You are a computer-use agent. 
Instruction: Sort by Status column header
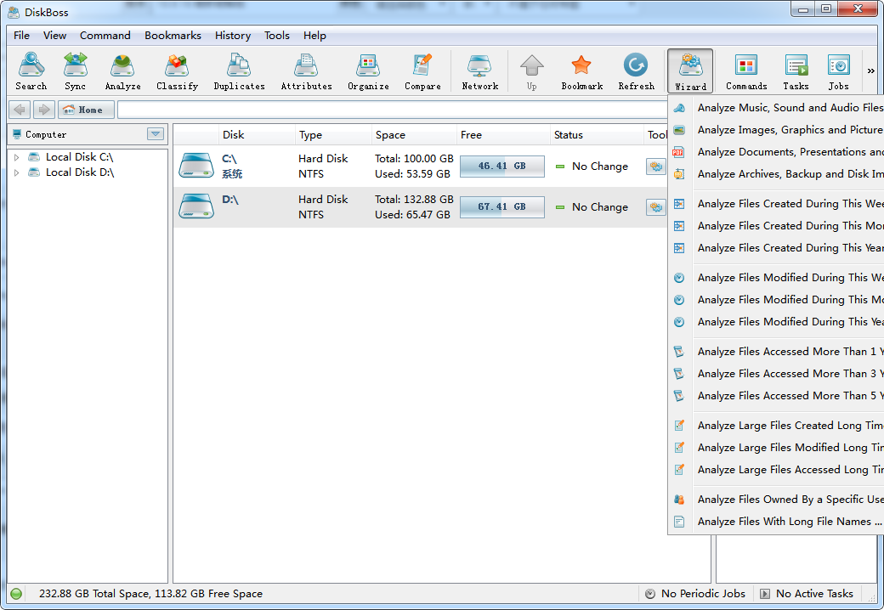(597, 135)
